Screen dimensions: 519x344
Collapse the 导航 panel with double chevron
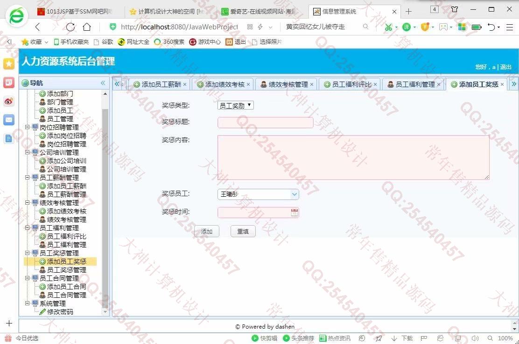103,83
